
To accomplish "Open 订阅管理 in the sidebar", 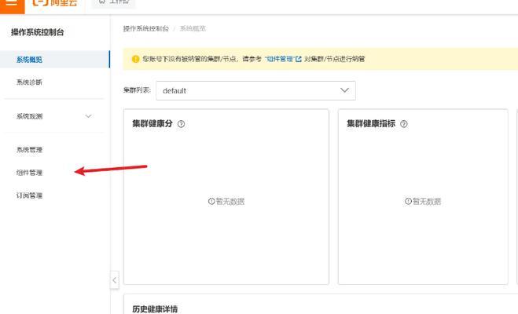I will click(29, 195).
